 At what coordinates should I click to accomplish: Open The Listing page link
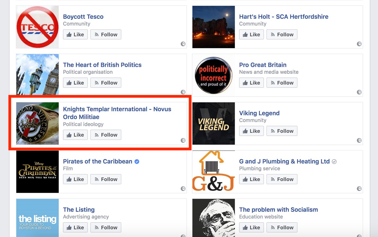[79, 210]
